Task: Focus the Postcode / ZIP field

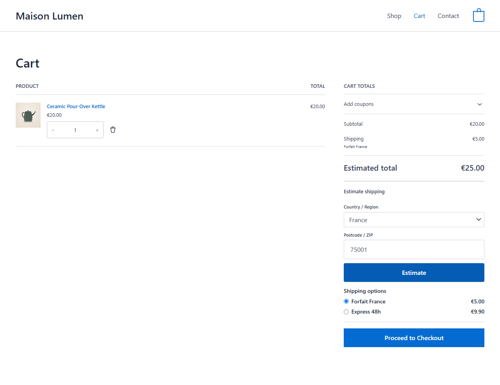Action: tap(414, 250)
